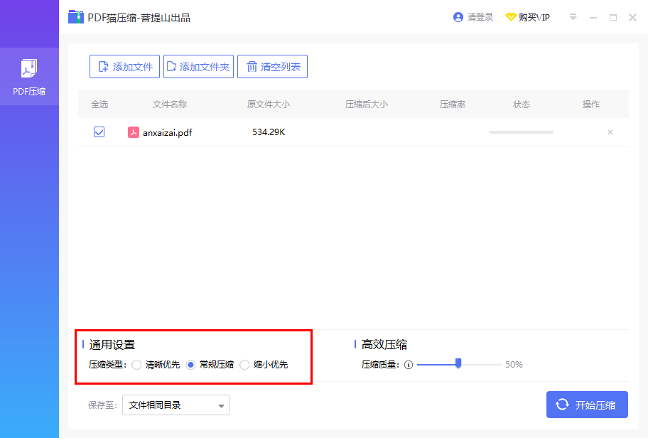Click 开始压缩 button
The image size is (648, 438).
[x=587, y=405]
